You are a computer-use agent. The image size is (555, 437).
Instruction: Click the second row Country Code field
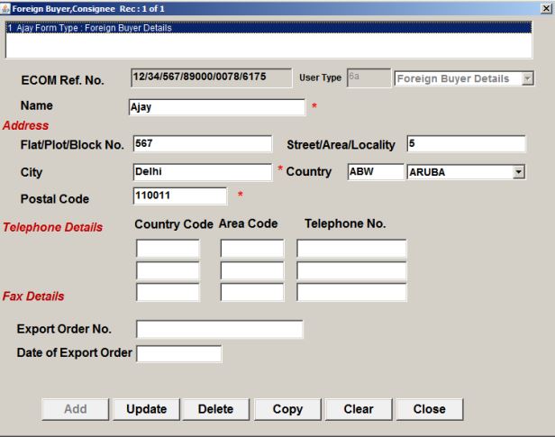(x=168, y=270)
